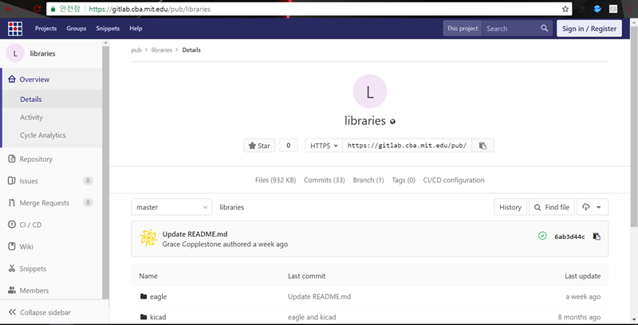This screenshot has width=638, height=325.
Task: Click the Merge Requests count badge 0
Action: (x=88, y=202)
